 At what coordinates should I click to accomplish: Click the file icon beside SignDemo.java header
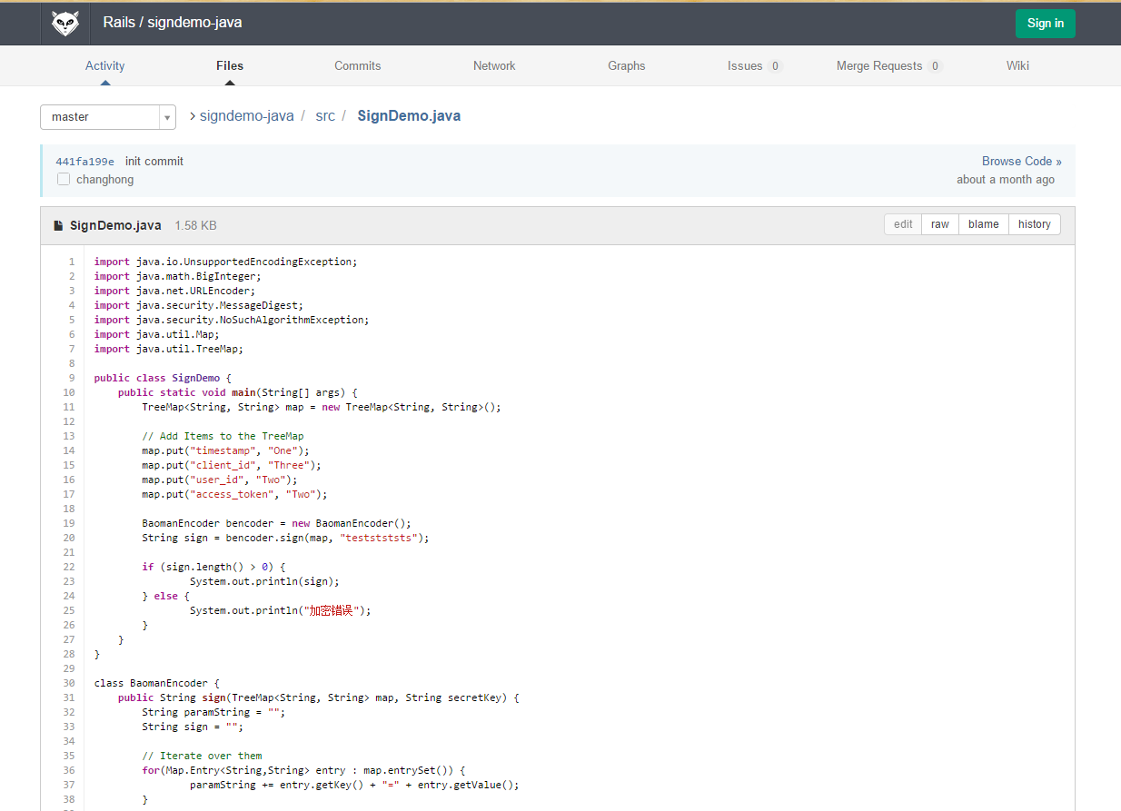(59, 225)
